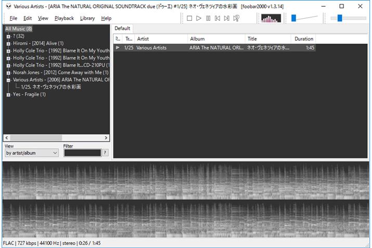Click the spectrum visualization in toolbar
The height and width of the screenshot is (248, 372).
(x=271, y=18)
